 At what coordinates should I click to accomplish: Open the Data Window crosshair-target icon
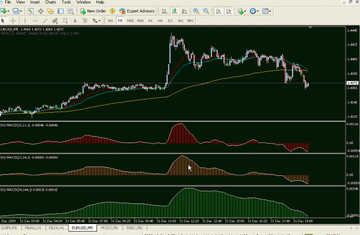coord(41,11)
